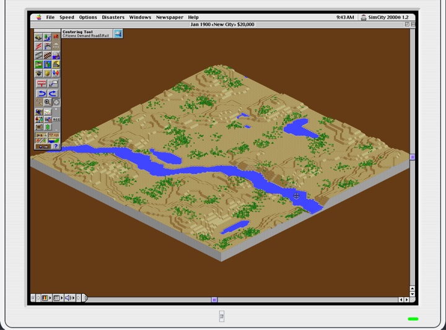Select the Bulldozer tool in the toolbar

(38, 37)
